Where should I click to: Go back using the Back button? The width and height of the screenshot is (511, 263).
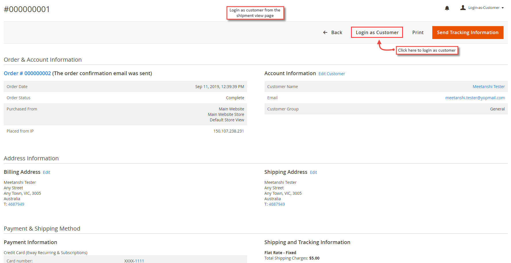pos(333,32)
